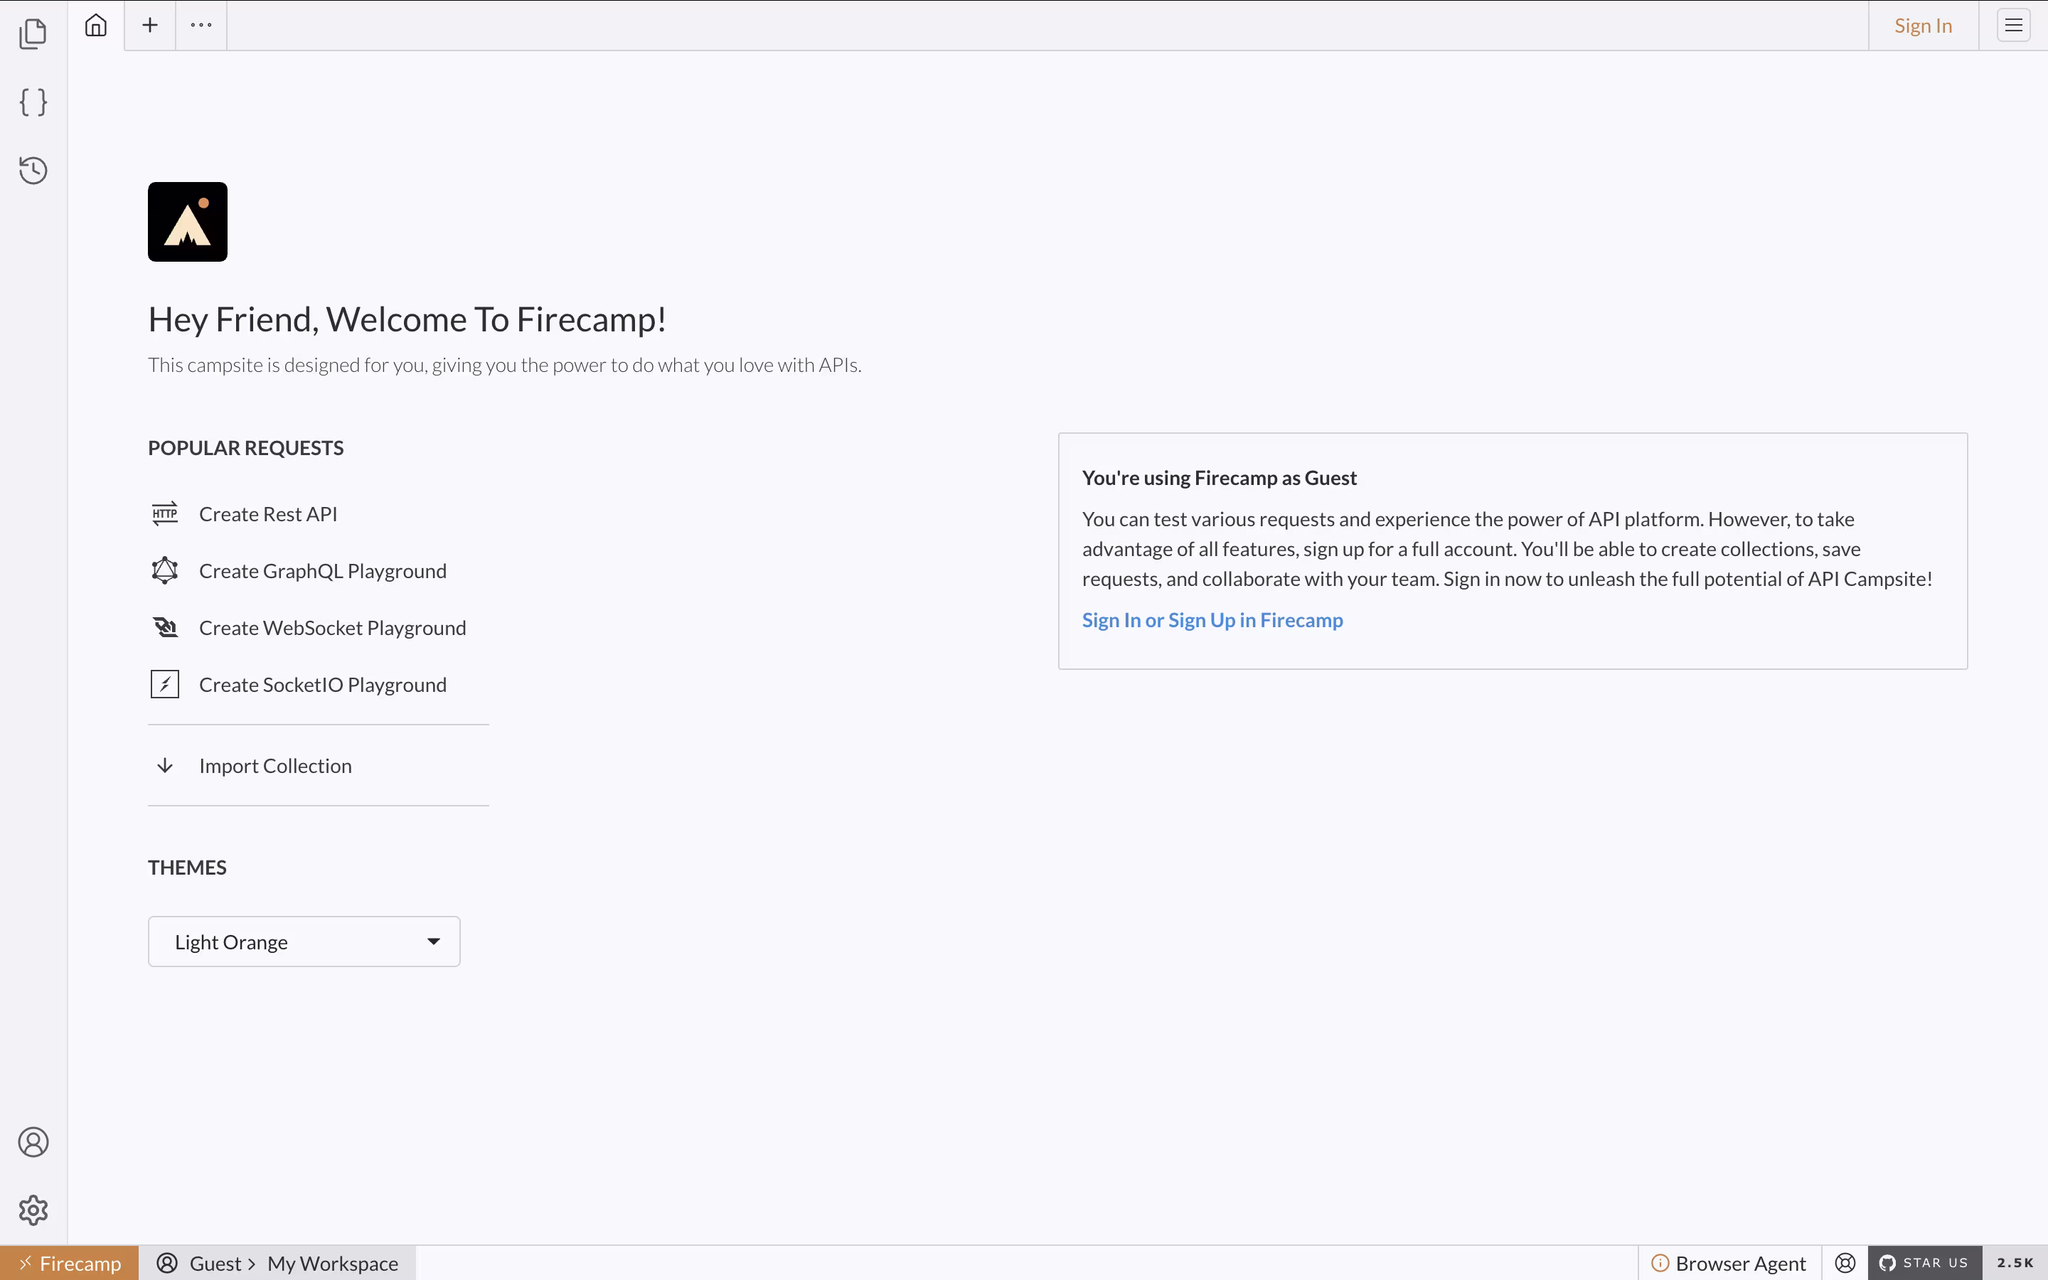Open the tab options ellipsis menu
Screen dimensions: 2048x1280
(x=201, y=26)
